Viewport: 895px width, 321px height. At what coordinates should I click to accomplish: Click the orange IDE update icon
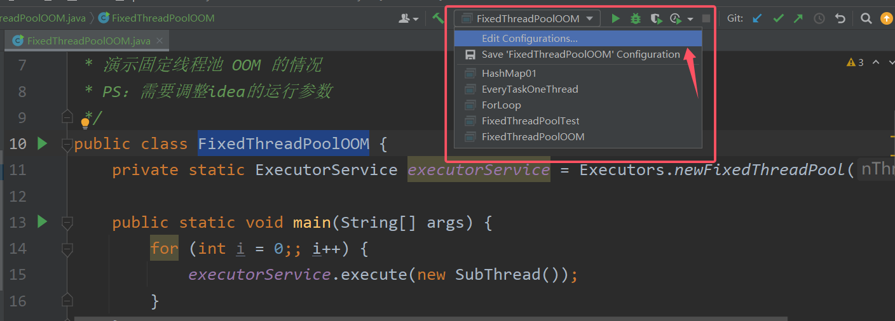pos(887,19)
